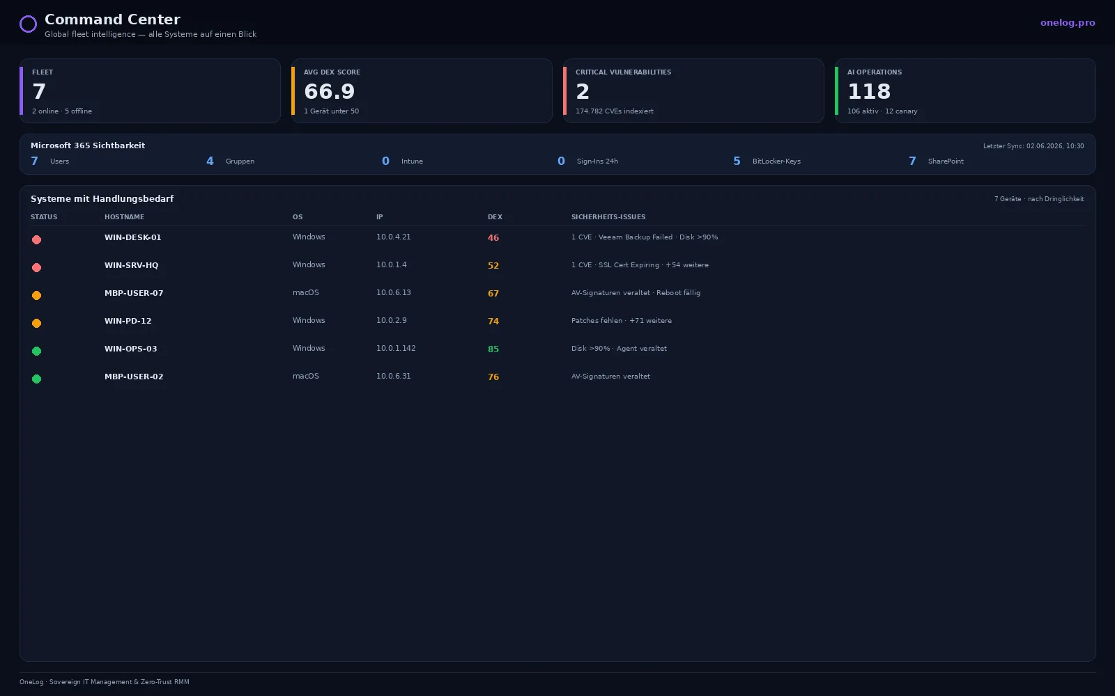Click the red status dot for WIN-SRV-HQ
Screen dimensions: 1115x696
(x=37, y=267)
